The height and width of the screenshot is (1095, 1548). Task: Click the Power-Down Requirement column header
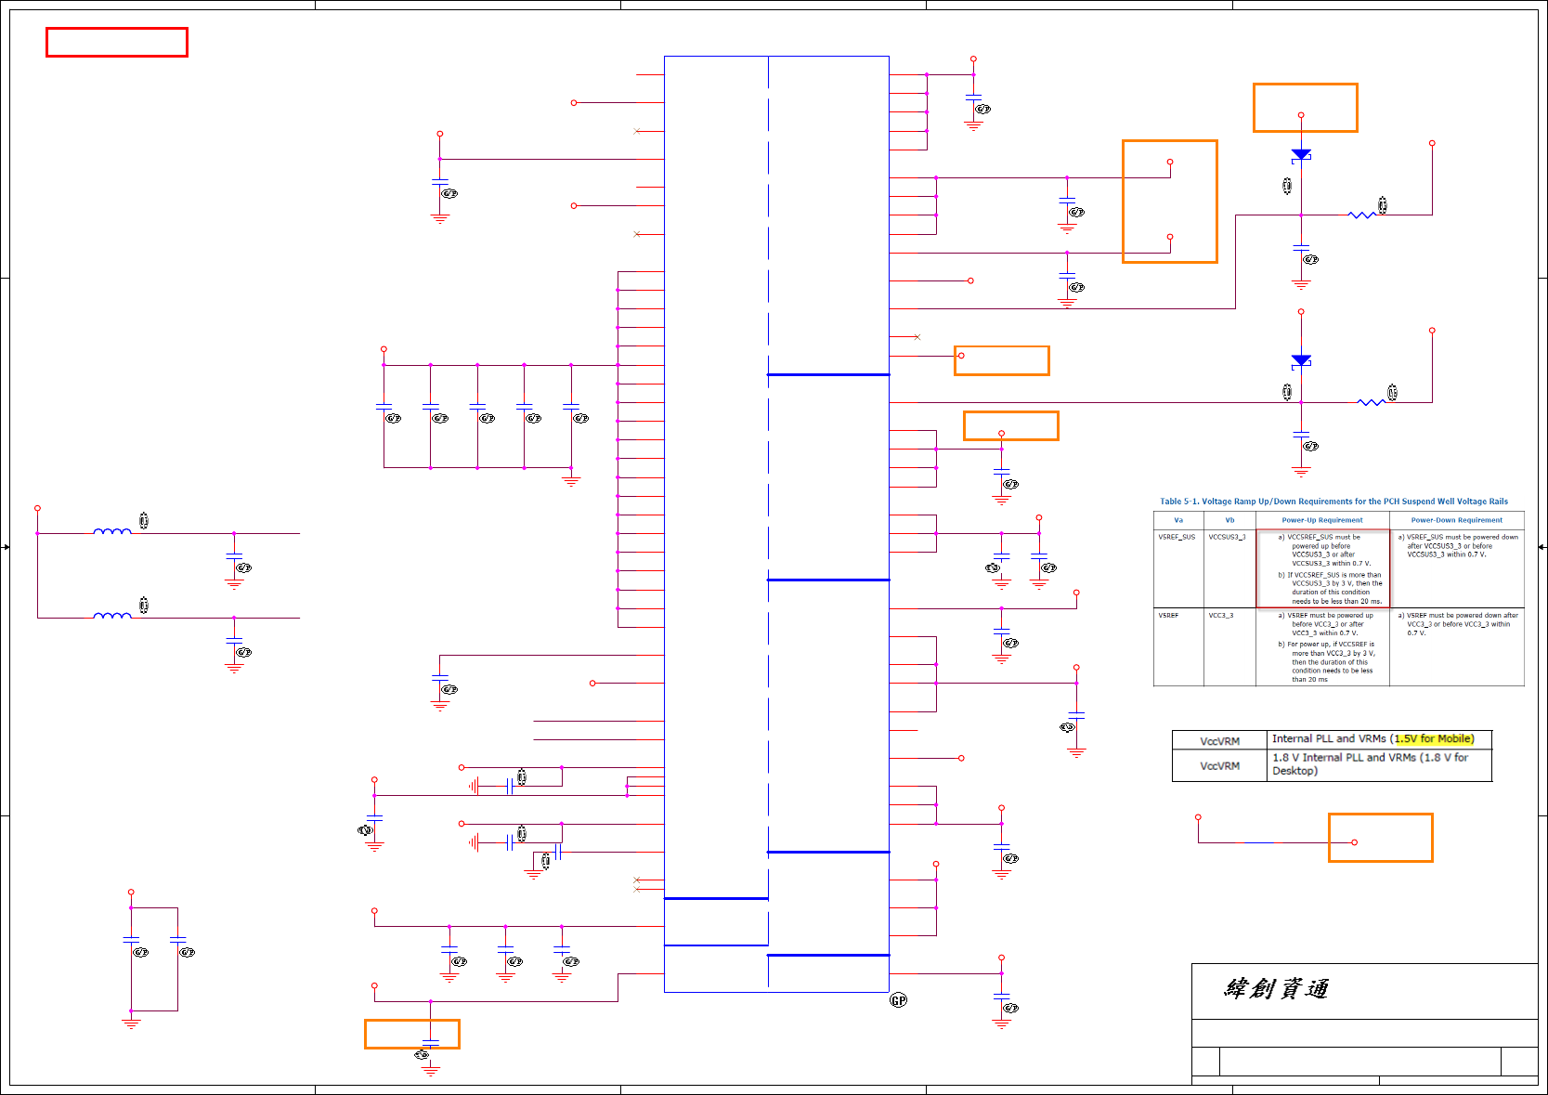(1457, 520)
